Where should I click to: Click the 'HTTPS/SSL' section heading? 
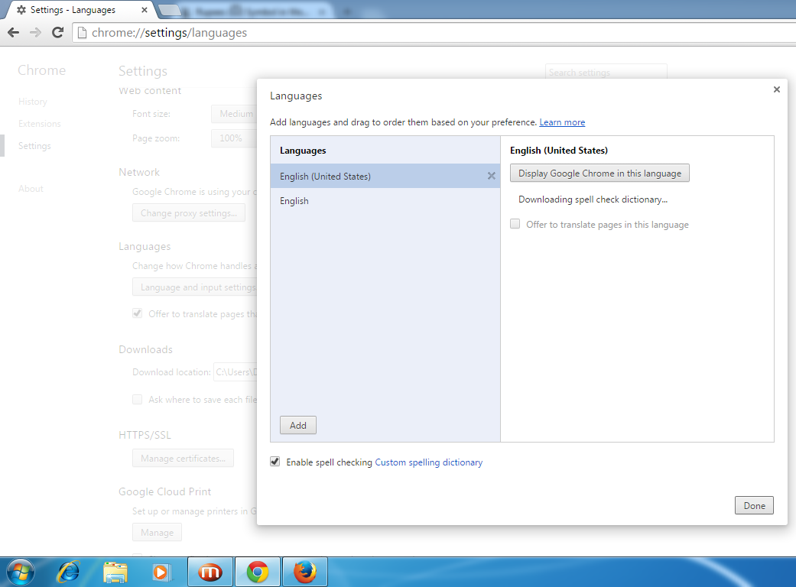[145, 436]
